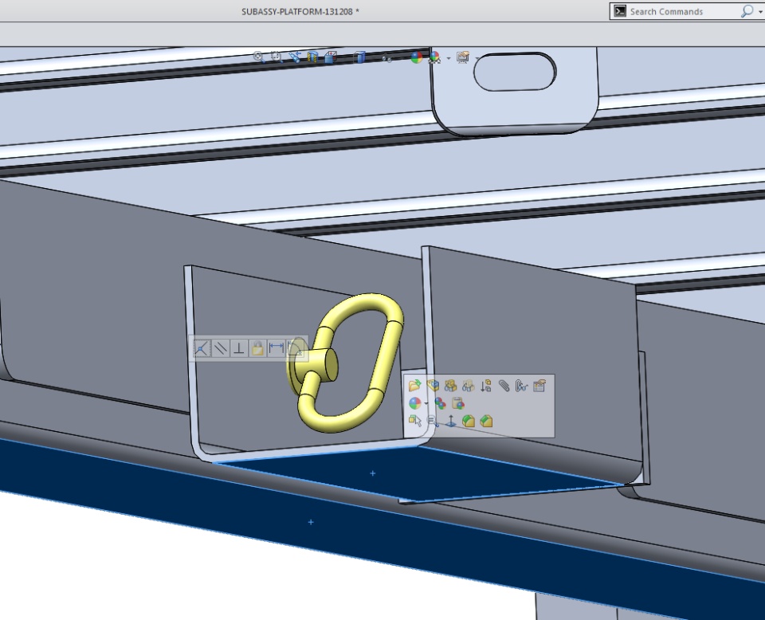
Task: Click first green-face yellow block icon
Action: (x=468, y=421)
